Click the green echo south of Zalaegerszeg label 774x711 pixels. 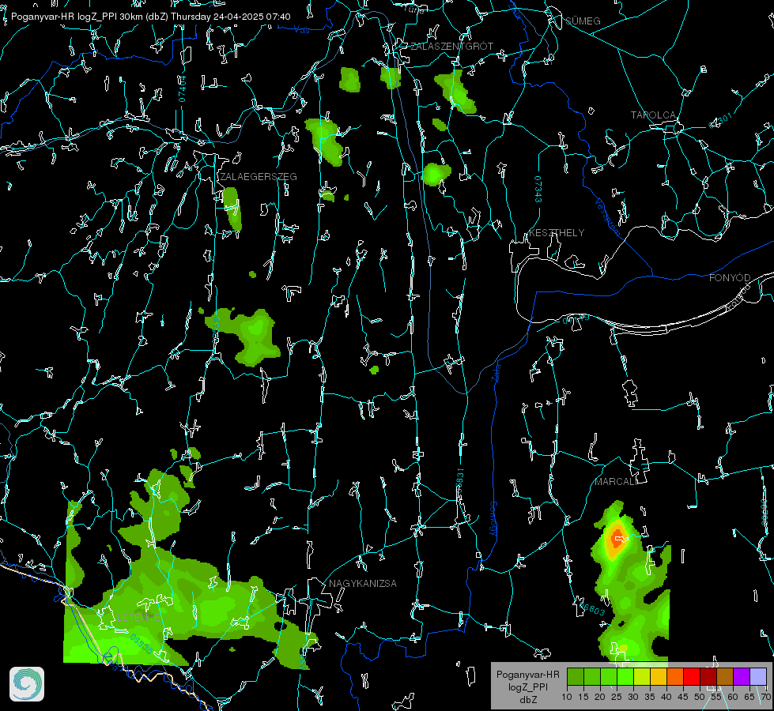point(232,209)
